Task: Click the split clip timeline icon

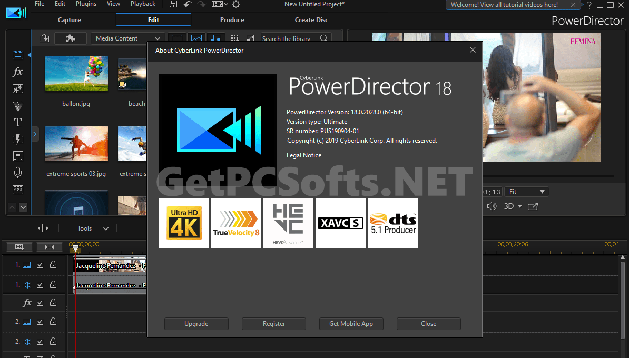Action: [43, 228]
